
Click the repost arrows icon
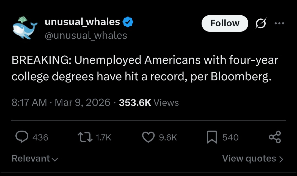click(x=85, y=137)
